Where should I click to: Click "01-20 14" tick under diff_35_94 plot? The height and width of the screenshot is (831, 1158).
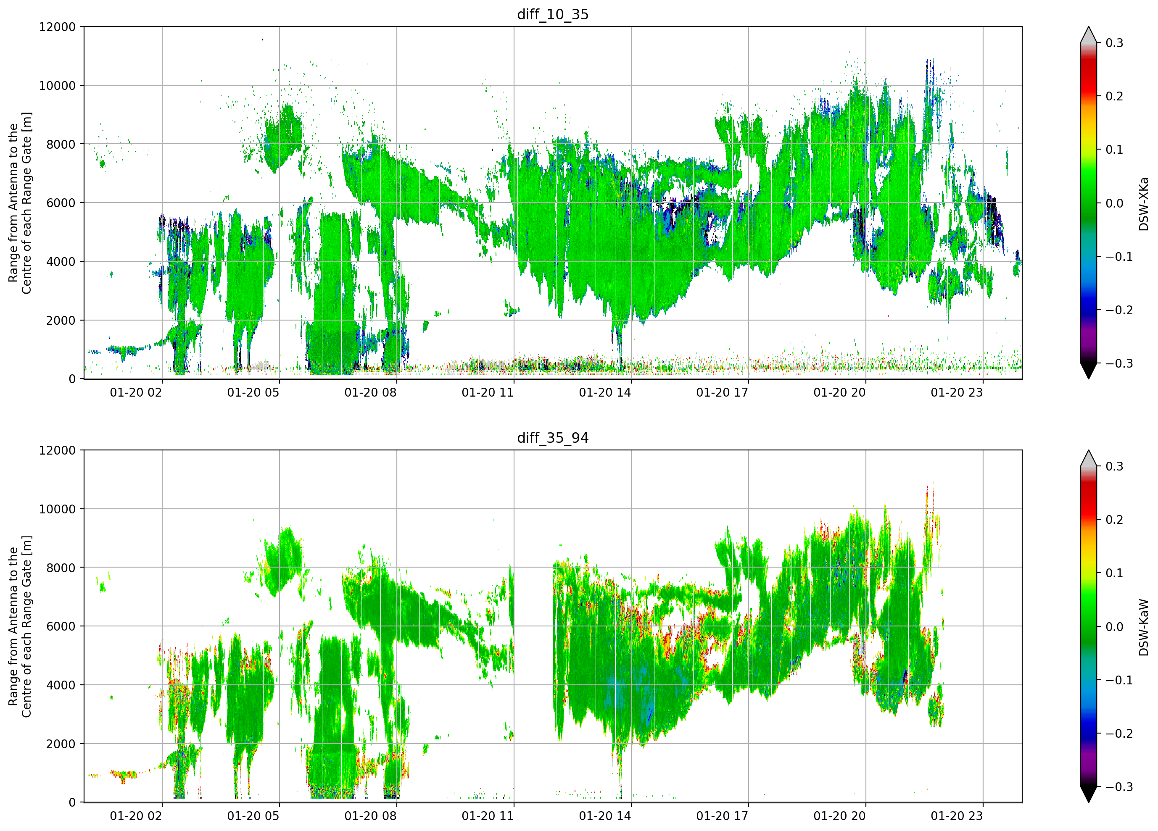605,816
